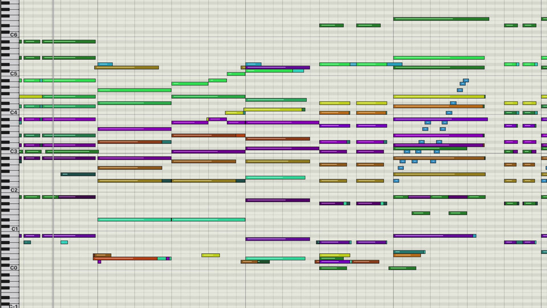Select the bright cyan short note below C1
547x308 pixels.
coord(64,242)
